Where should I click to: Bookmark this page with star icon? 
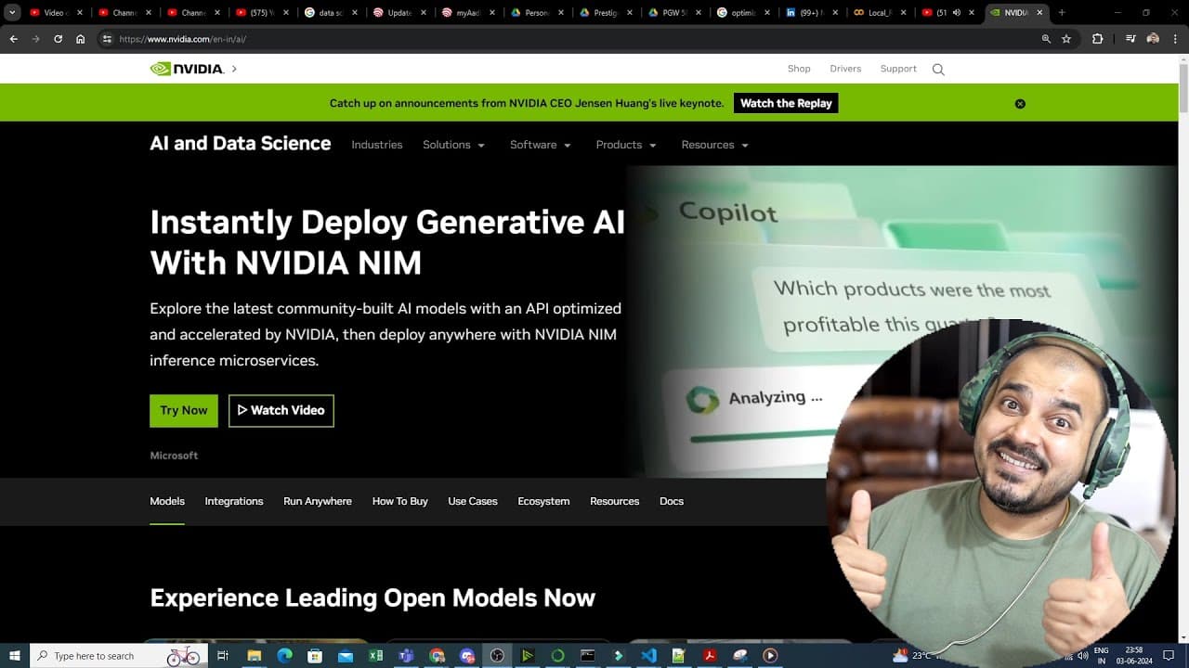1066,39
